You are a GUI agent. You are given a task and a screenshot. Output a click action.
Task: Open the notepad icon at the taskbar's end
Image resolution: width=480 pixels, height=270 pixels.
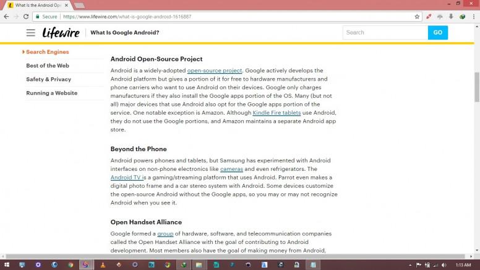pyautogui.click(x=313, y=265)
